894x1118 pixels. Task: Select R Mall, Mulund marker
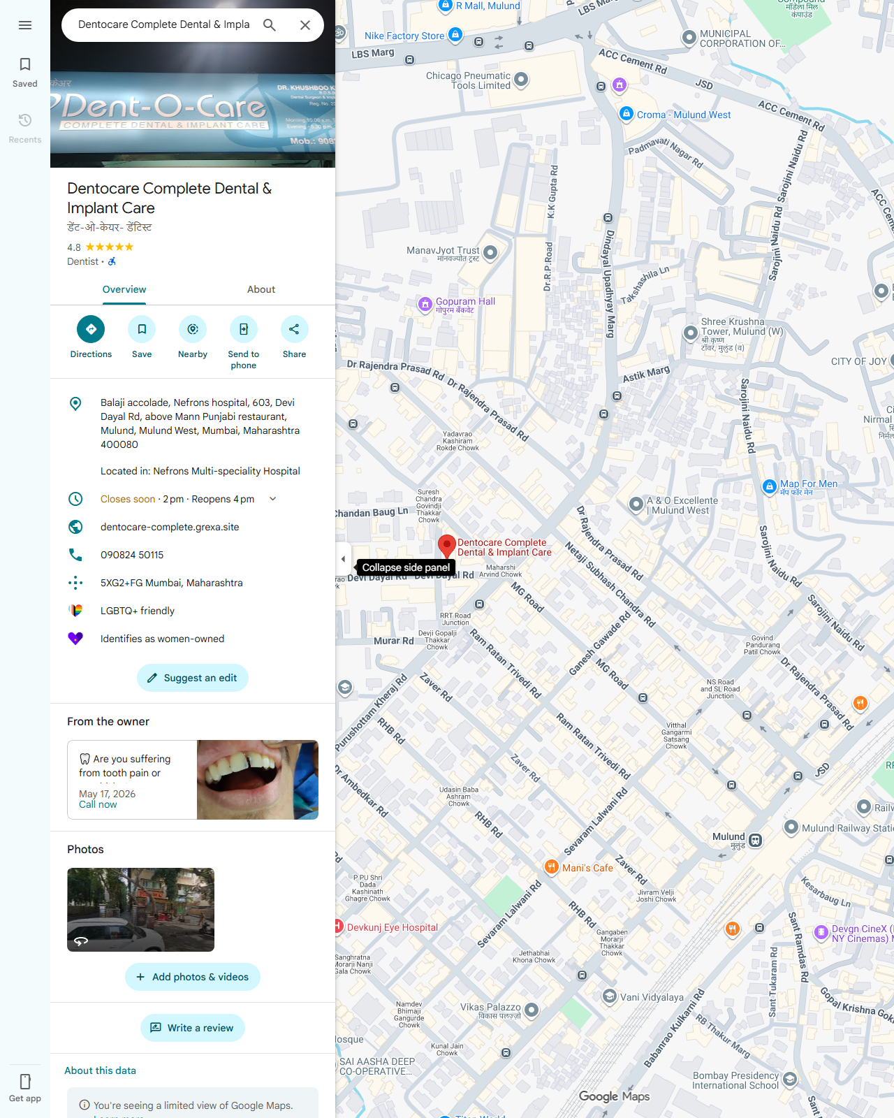pos(445,6)
